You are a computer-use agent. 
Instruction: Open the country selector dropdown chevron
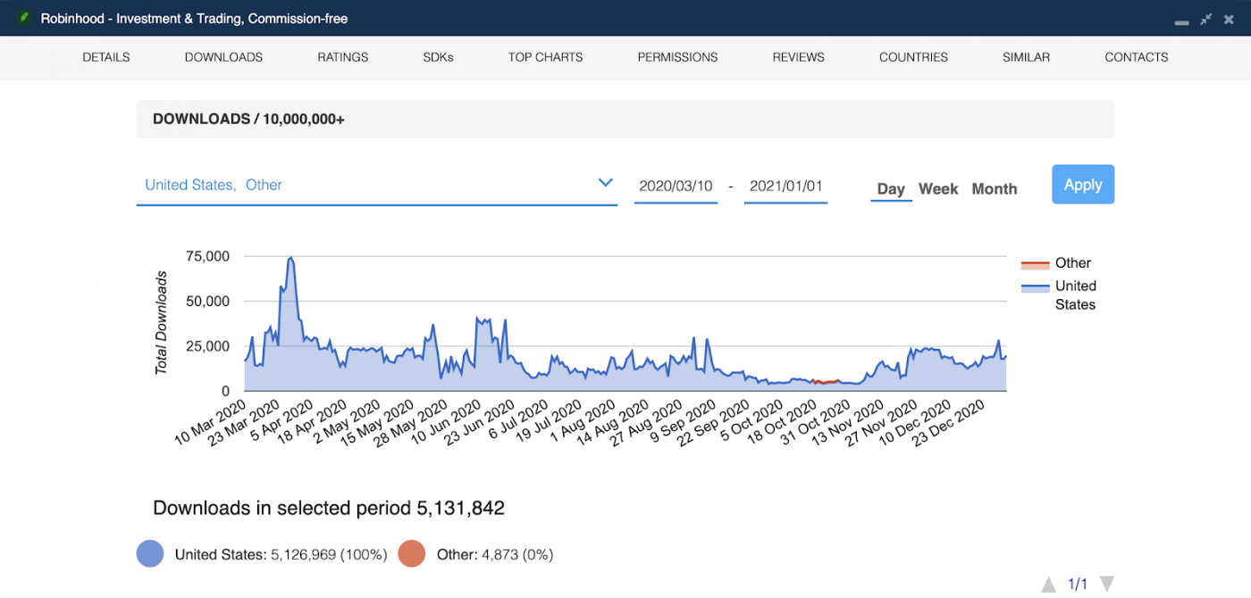tap(606, 182)
